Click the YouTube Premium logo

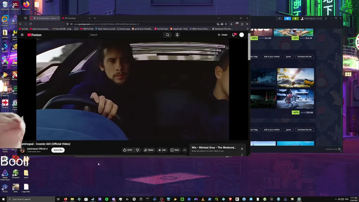pyautogui.click(x=34, y=35)
